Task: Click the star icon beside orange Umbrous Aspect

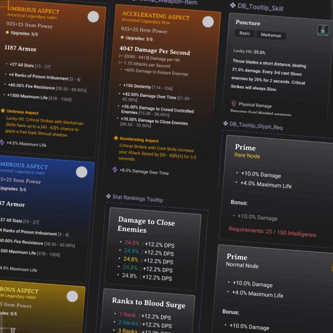Action: [x=3, y=111]
